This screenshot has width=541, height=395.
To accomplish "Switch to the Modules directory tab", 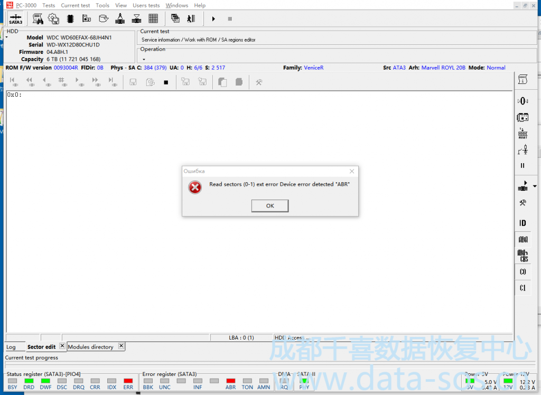I will (90, 347).
